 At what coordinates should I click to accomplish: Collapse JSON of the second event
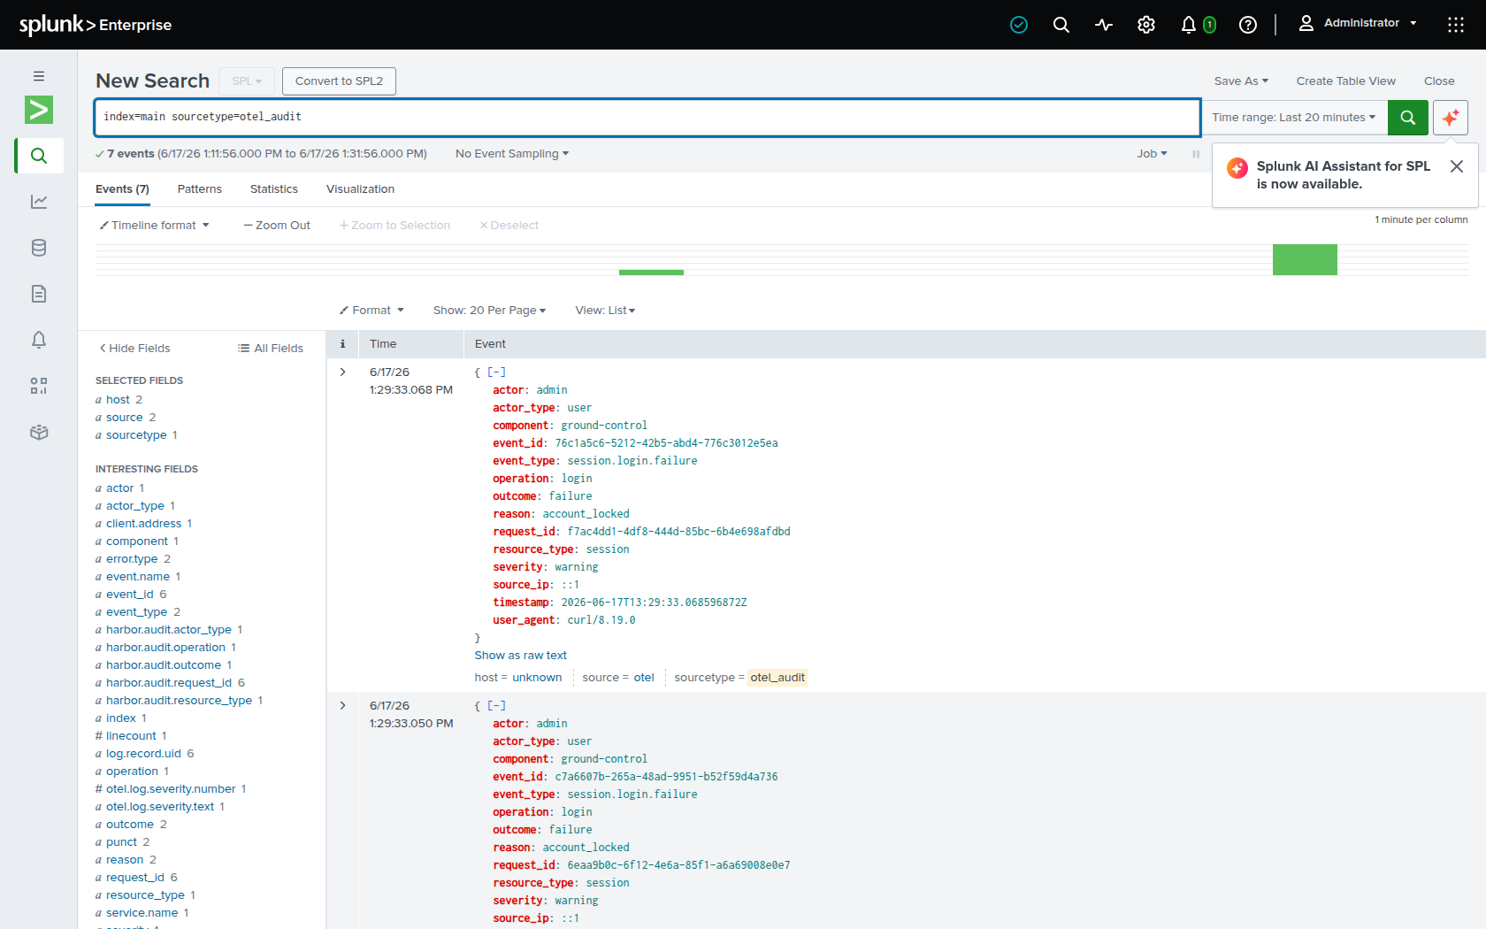click(497, 706)
